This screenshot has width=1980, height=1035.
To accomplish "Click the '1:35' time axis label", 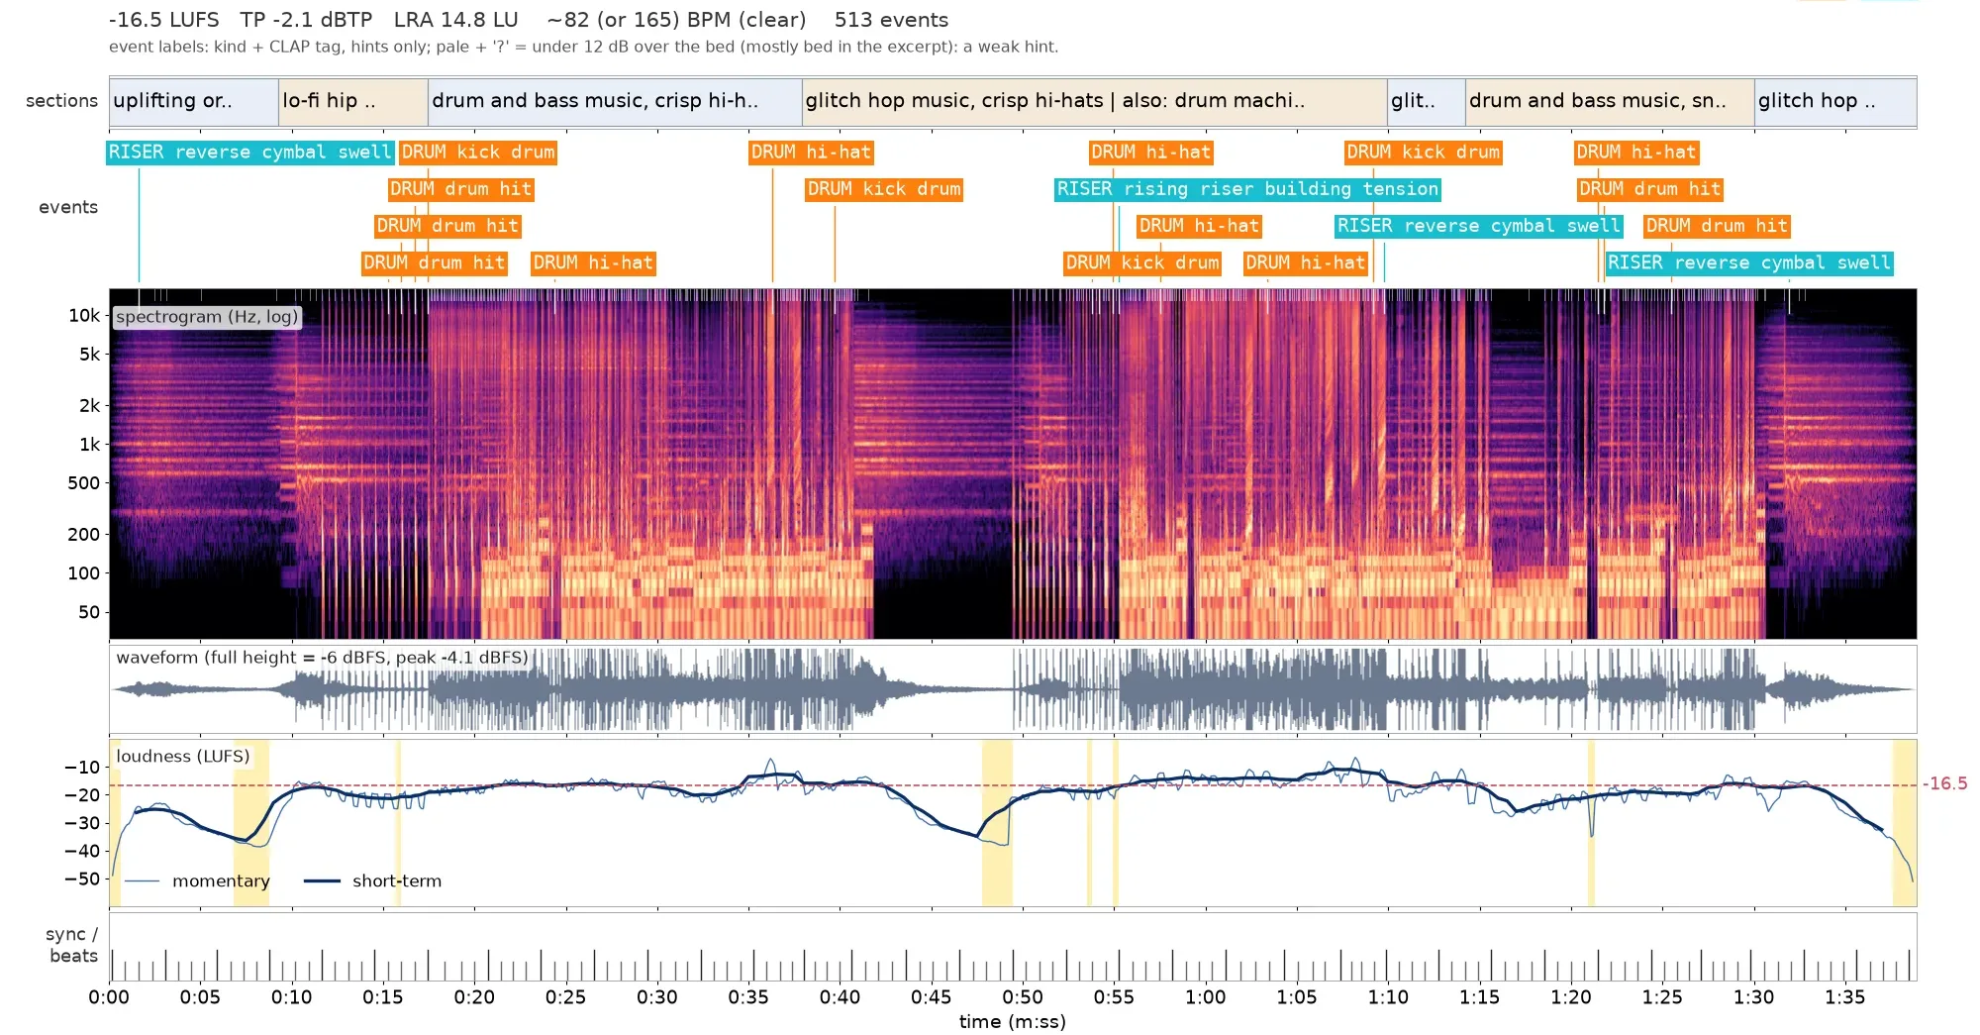I will tap(1845, 997).
